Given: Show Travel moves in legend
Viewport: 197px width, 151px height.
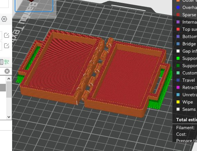Looking at the screenshot, I should point(186,80).
